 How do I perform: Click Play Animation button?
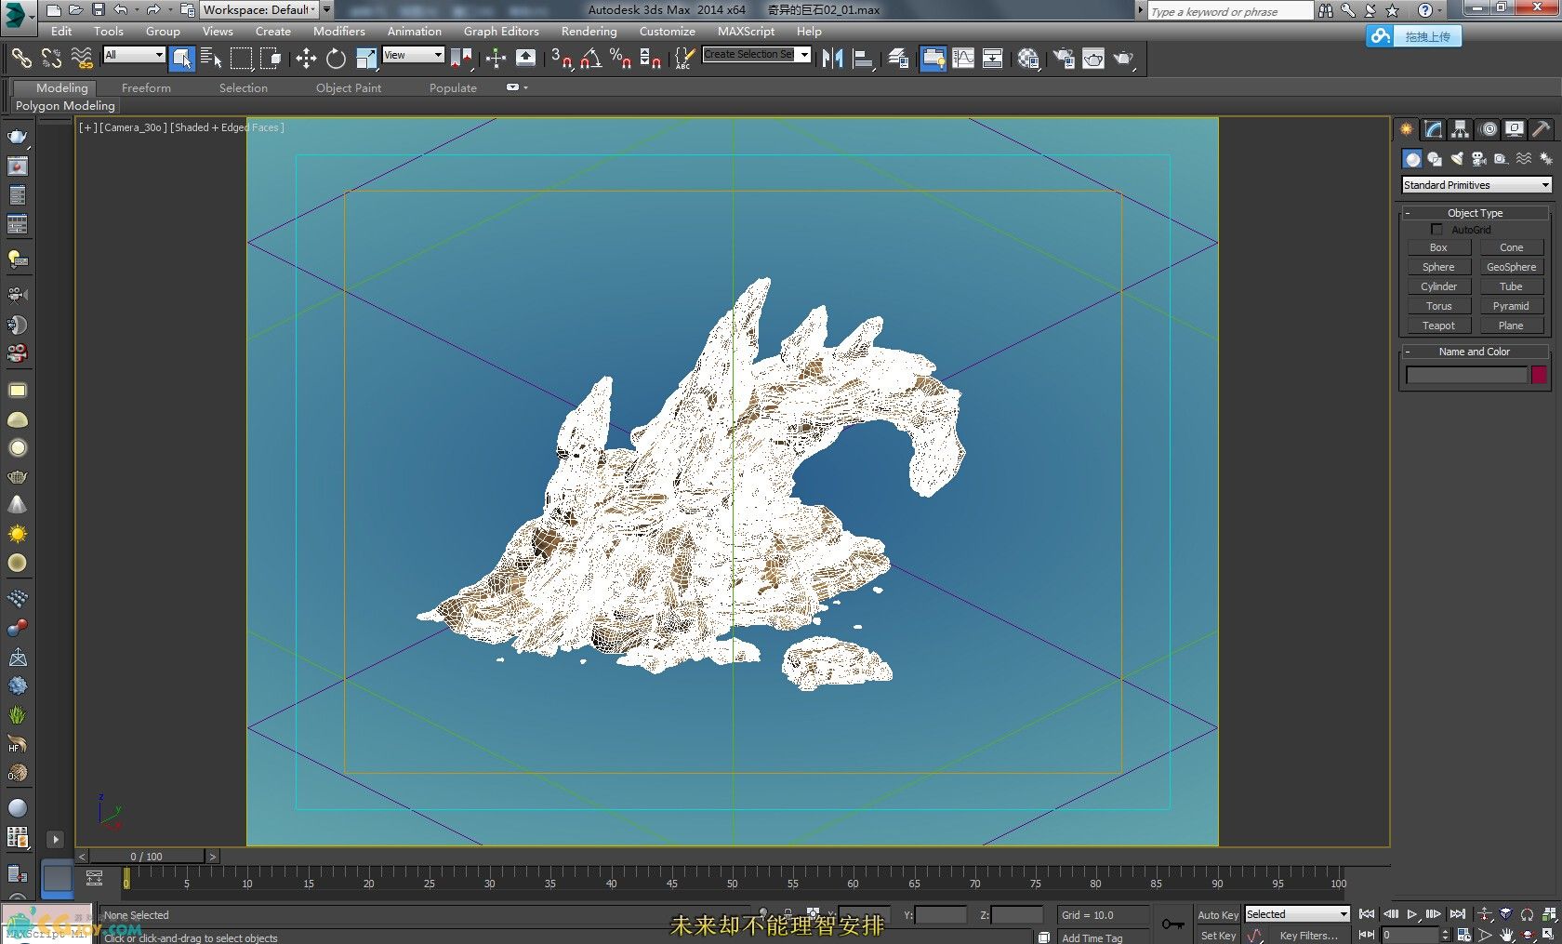[x=1412, y=915]
